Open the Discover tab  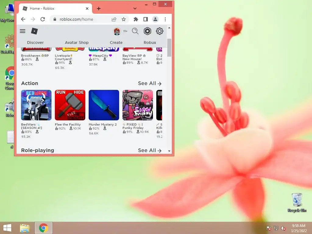pos(35,43)
